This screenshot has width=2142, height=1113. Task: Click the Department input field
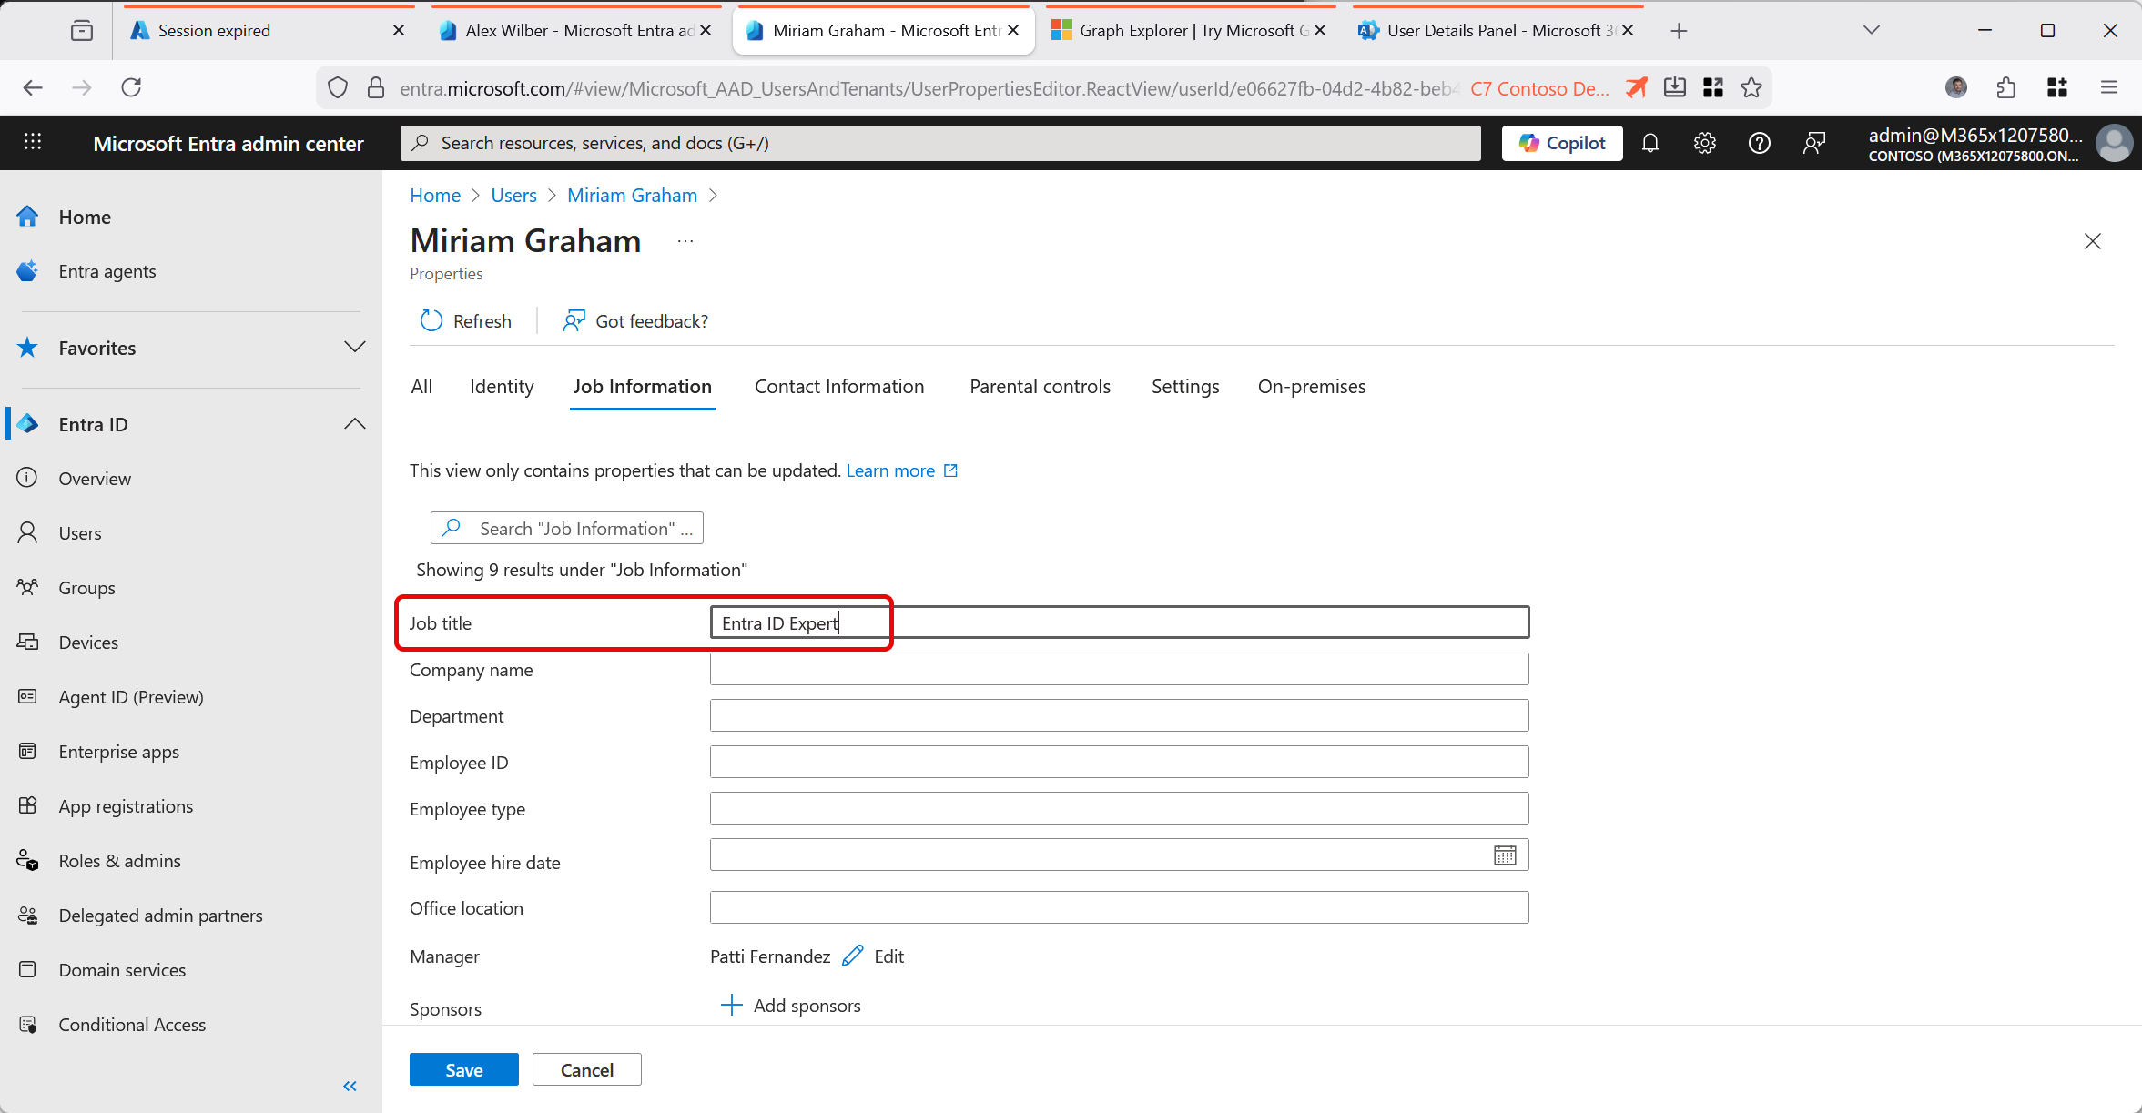tap(1119, 715)
